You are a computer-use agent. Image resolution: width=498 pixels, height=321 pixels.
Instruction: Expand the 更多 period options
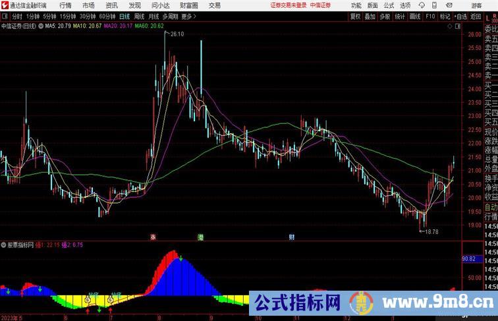coord(189,16)
